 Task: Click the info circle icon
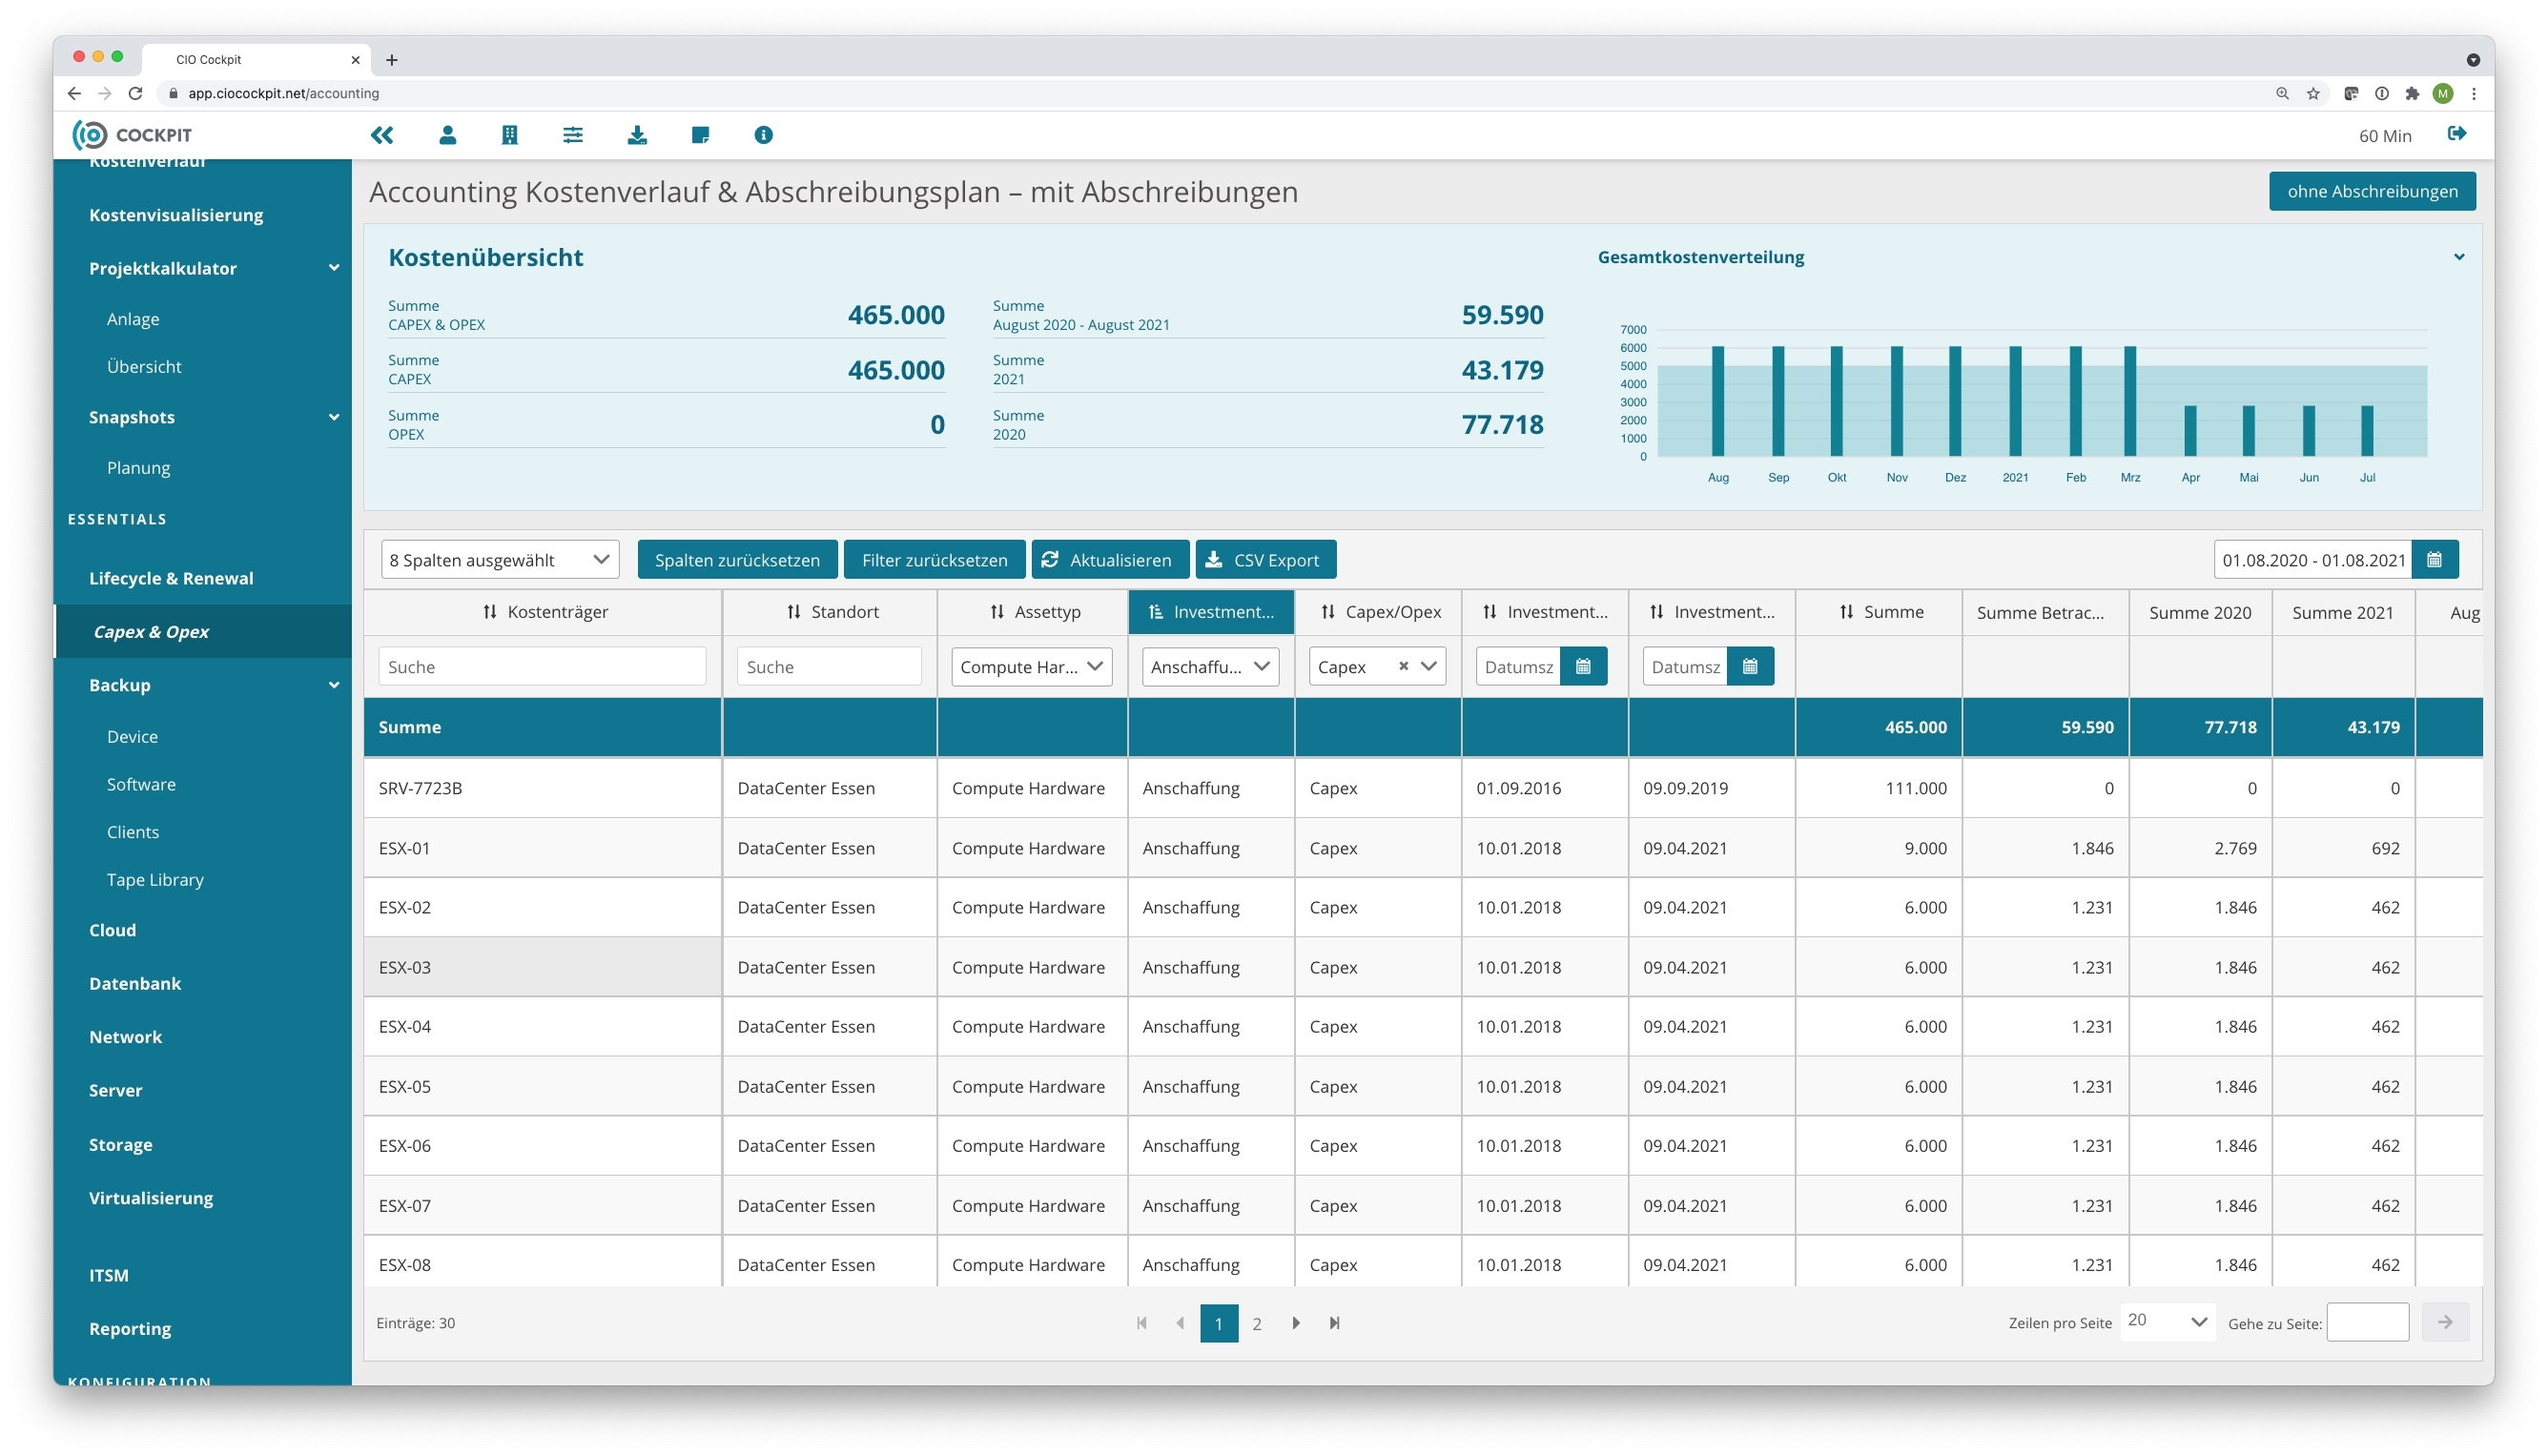coord(763,135)
